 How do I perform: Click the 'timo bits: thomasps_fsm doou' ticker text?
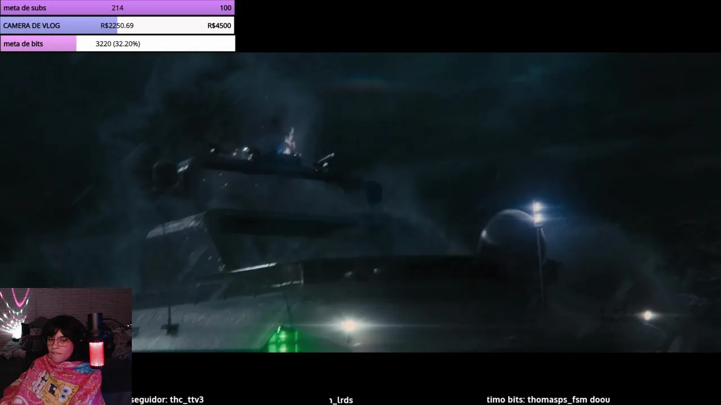click(548, 400)
